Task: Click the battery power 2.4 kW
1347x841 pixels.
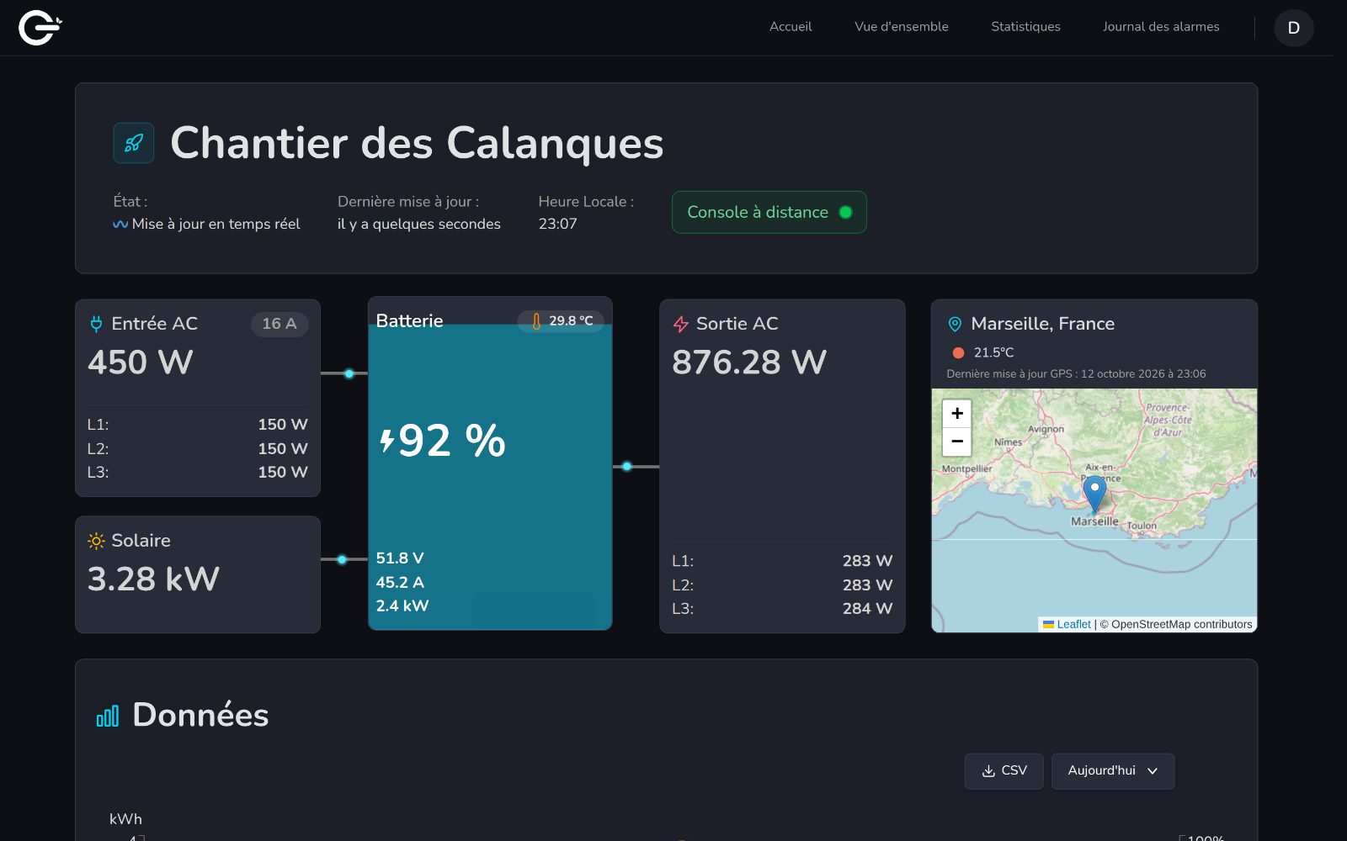Action: [x=402, y=606]
